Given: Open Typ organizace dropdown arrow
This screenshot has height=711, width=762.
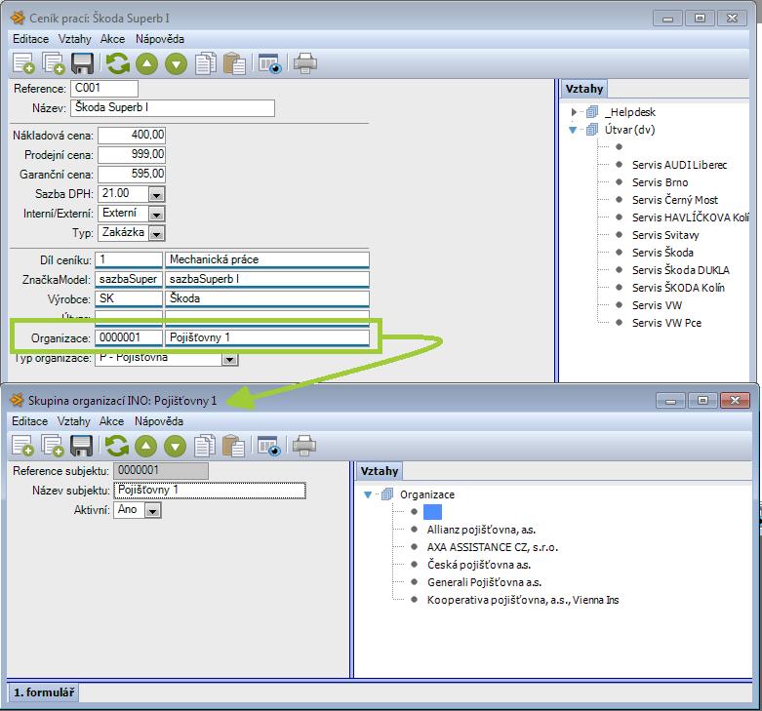Looking at the screenshot, I should 229,359.
